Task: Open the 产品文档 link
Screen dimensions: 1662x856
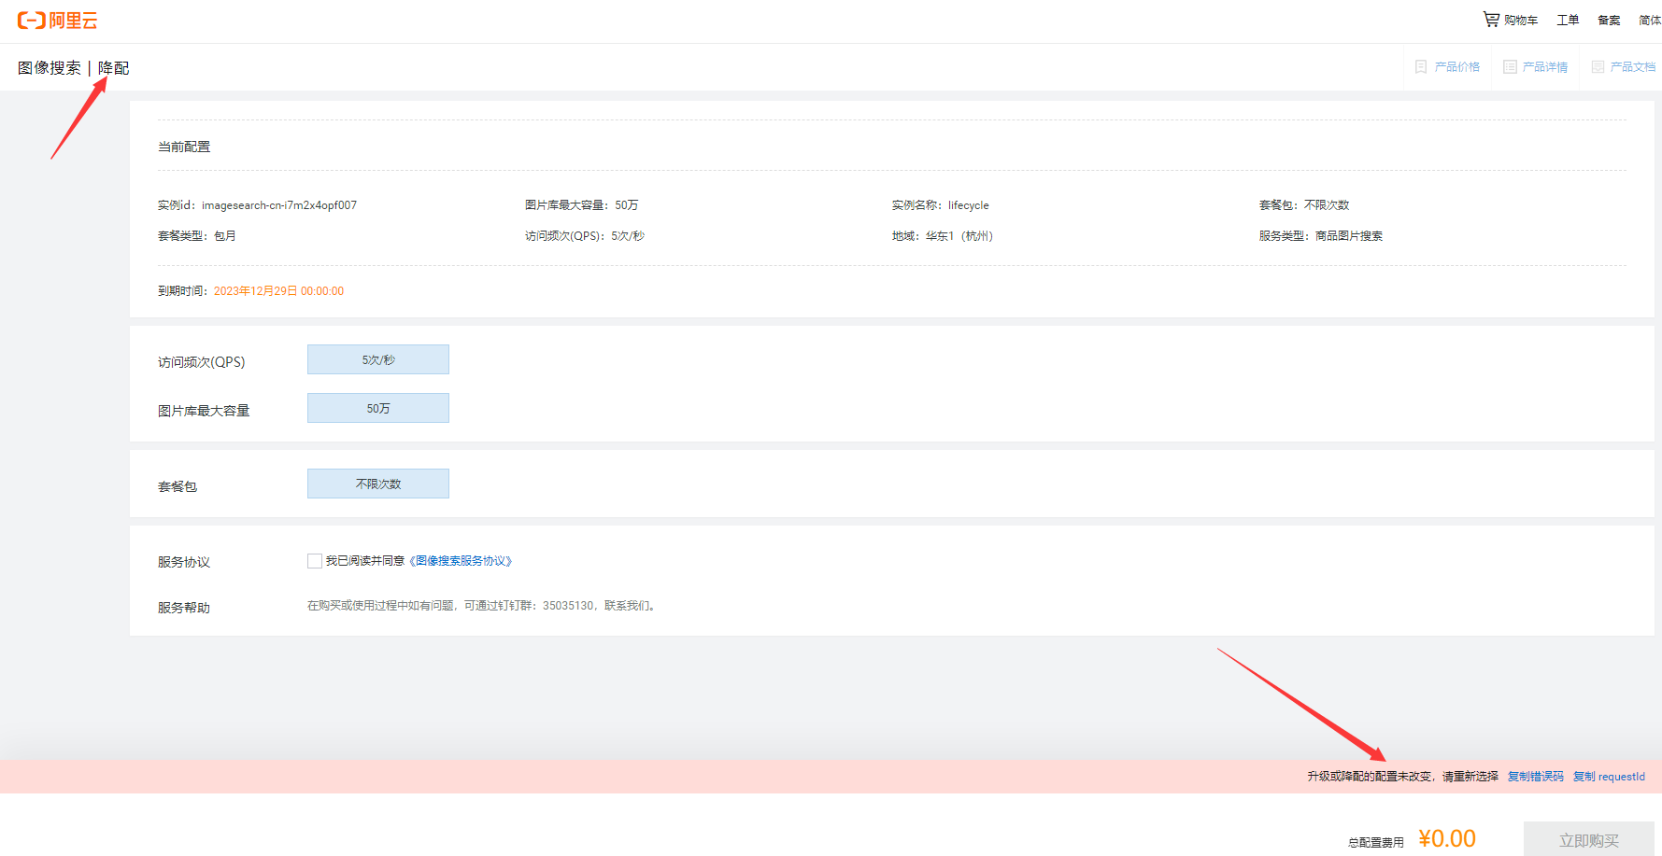Action: click(x=1633, y=67)
